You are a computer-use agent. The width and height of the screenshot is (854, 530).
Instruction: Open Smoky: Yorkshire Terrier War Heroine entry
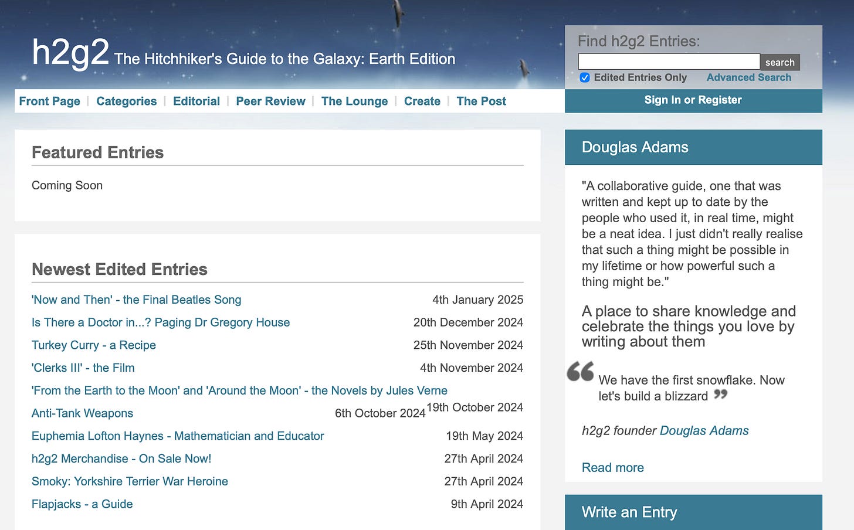[130, 481]
